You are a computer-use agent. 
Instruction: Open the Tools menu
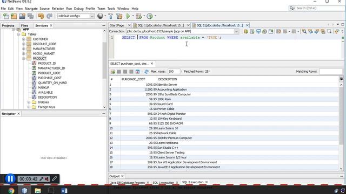111,9
